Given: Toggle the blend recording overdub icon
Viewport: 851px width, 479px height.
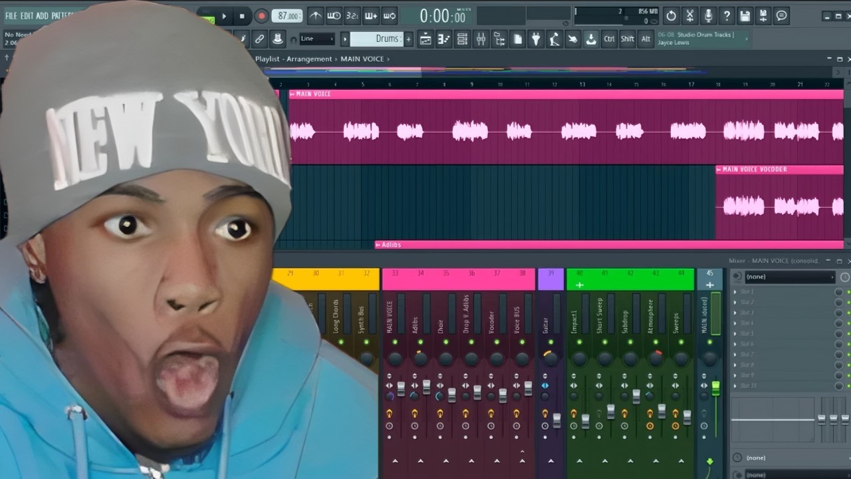Looking at the screenshot, I should [x=371, y=16].
